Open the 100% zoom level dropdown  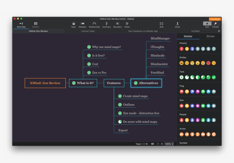pyautogui.click(x=169, y=144)
